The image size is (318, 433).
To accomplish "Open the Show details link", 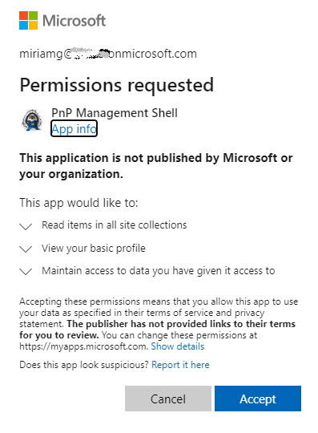I will [178, 346].
